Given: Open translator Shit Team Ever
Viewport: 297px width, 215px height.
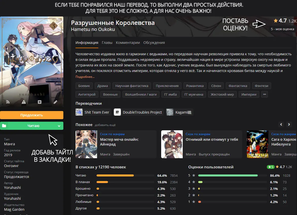Looking at the screenshot, I should [x=93, y=112].
